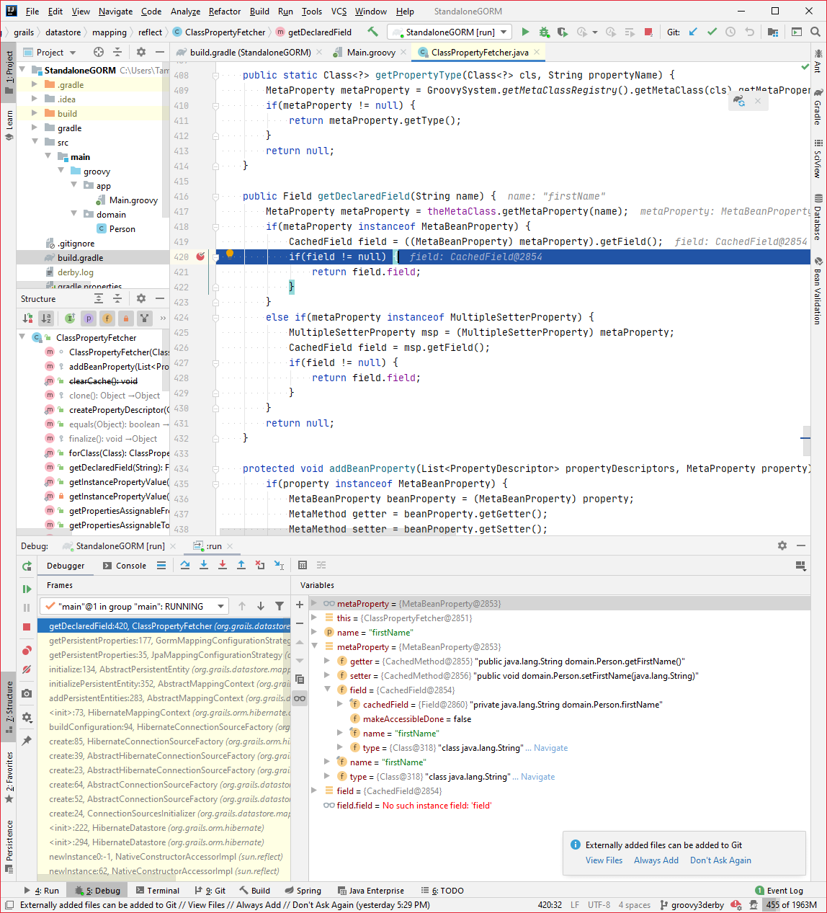This screenshot has height=913, width=827.
Task: Open the Refactor menu
Action: (225, 11)
